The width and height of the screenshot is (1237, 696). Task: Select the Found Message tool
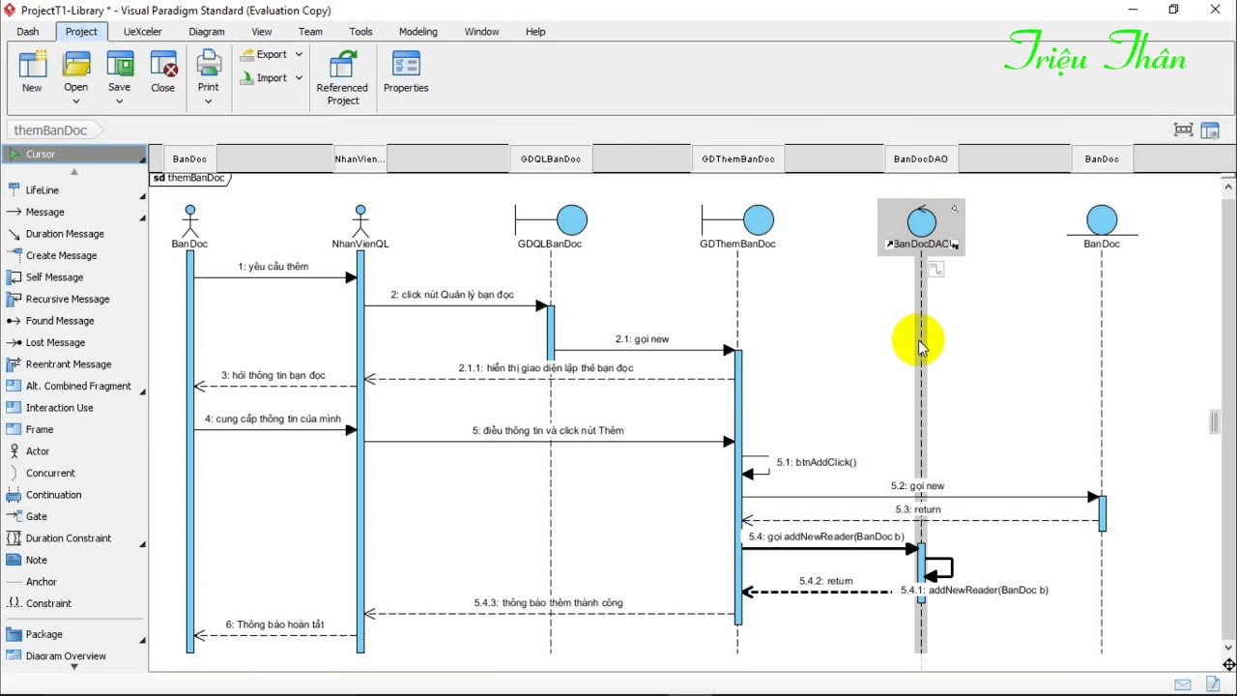pos(60,321)
